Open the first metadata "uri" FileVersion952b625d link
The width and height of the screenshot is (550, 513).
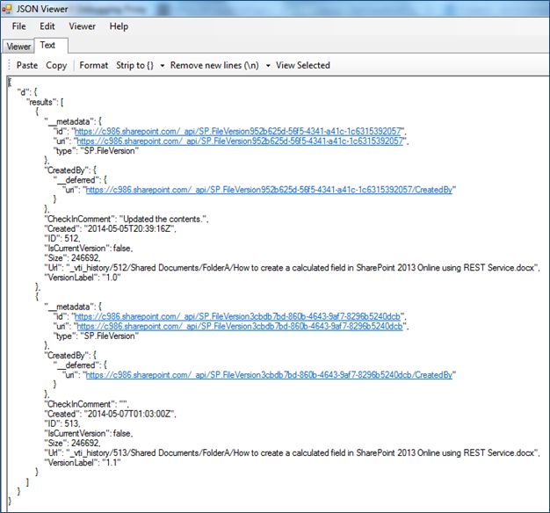240,141
